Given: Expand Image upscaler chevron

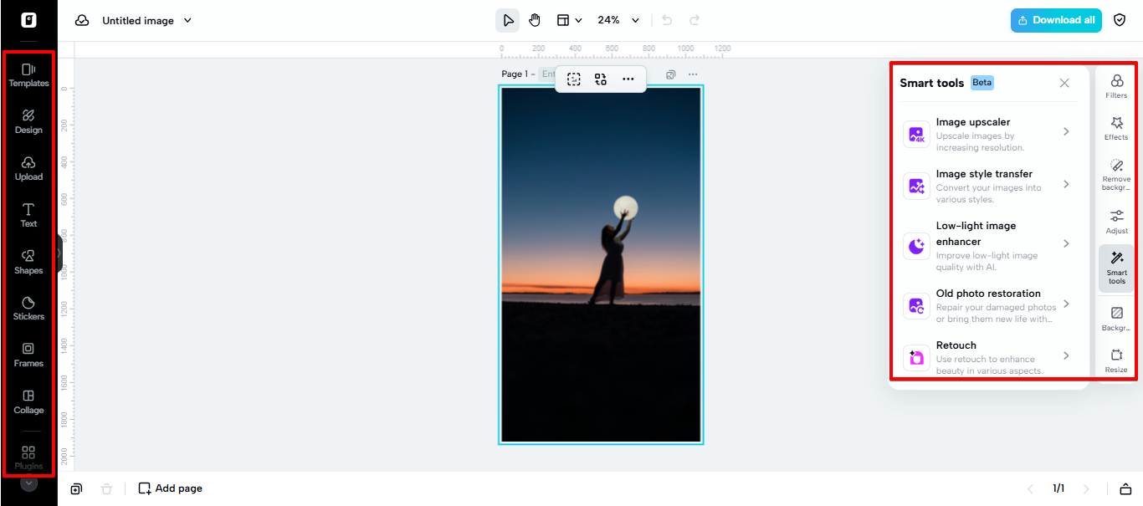Looking at the screenshot, I should [x=1066, y=131].
